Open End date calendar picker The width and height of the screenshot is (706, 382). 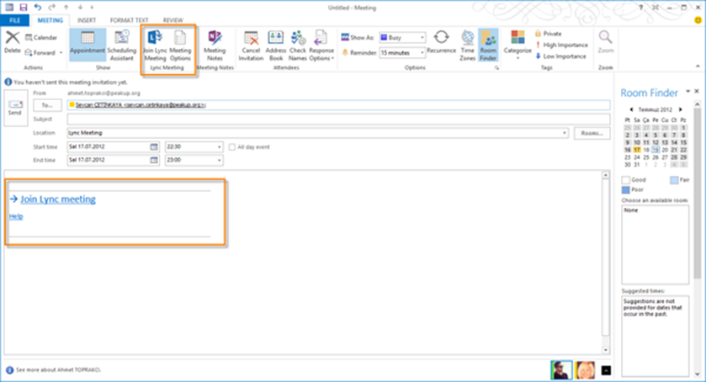(154, 160)
